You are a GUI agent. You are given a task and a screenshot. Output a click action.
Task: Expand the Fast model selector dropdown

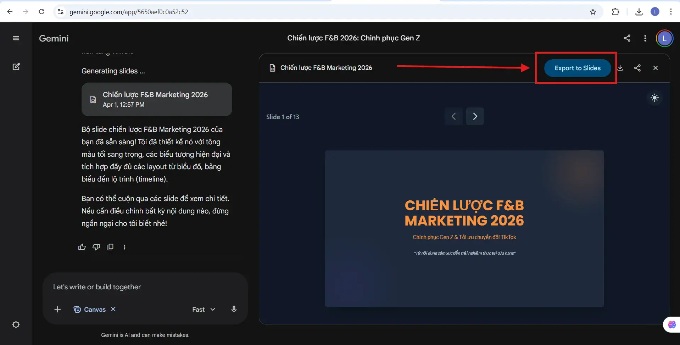tap(204, 310)
